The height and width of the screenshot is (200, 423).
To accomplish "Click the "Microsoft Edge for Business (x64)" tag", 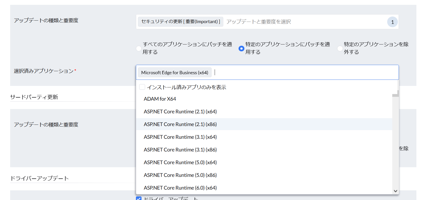I will point(175,73).
